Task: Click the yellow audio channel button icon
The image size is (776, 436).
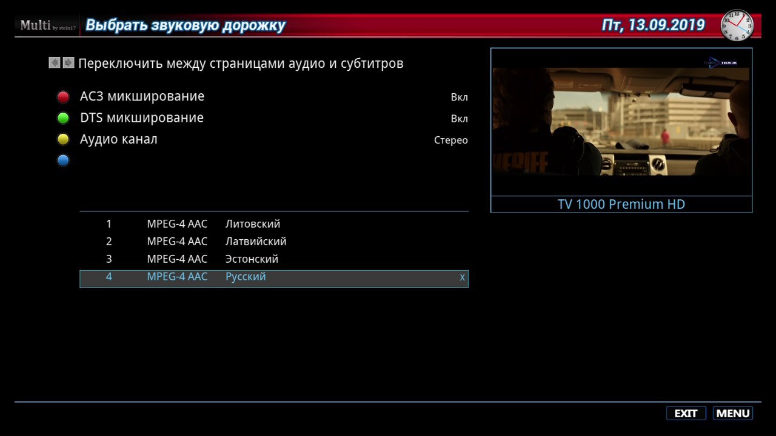Action: coord(63,139)
